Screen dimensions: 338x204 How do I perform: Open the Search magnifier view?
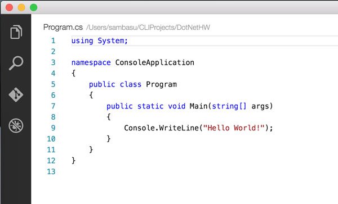tap(16, 63)
